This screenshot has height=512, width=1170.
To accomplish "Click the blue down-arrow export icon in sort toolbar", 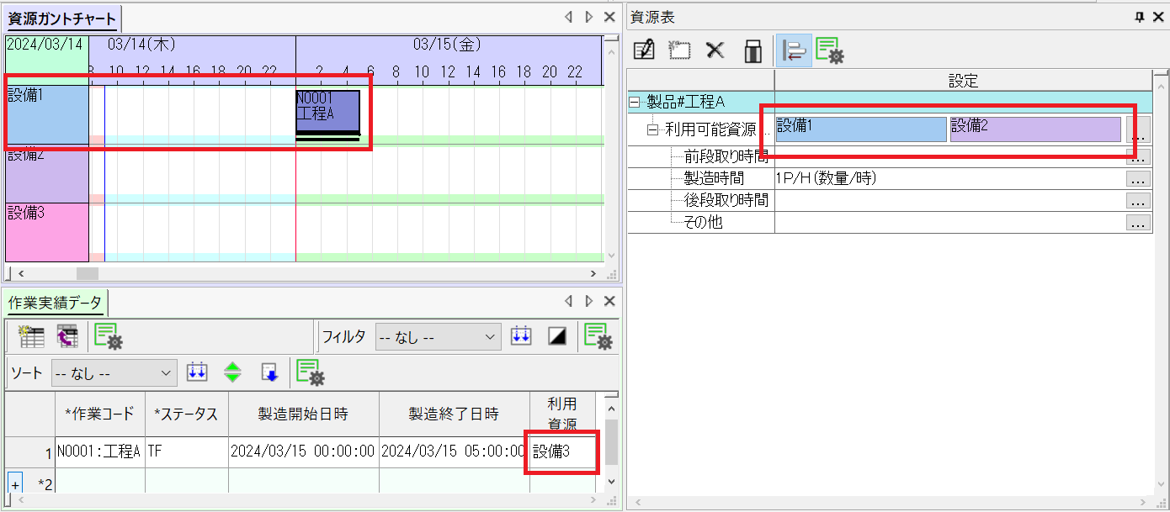I will pos(269,372).
